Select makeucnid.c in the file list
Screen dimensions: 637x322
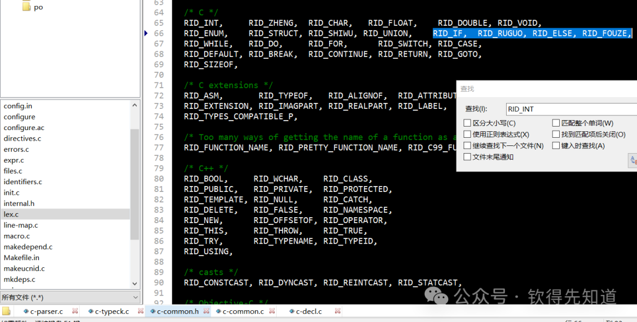coord(24,268)
